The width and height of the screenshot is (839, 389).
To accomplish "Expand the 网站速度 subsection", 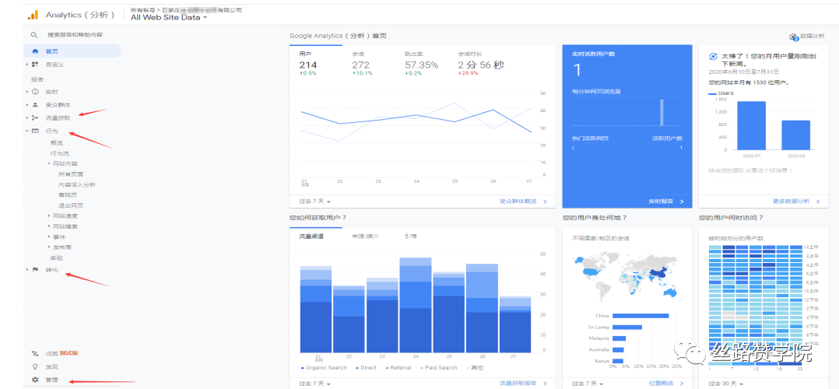I will pos(49,216).
